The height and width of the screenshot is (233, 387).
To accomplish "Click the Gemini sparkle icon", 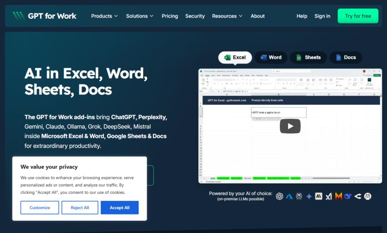I will (309, 196).
